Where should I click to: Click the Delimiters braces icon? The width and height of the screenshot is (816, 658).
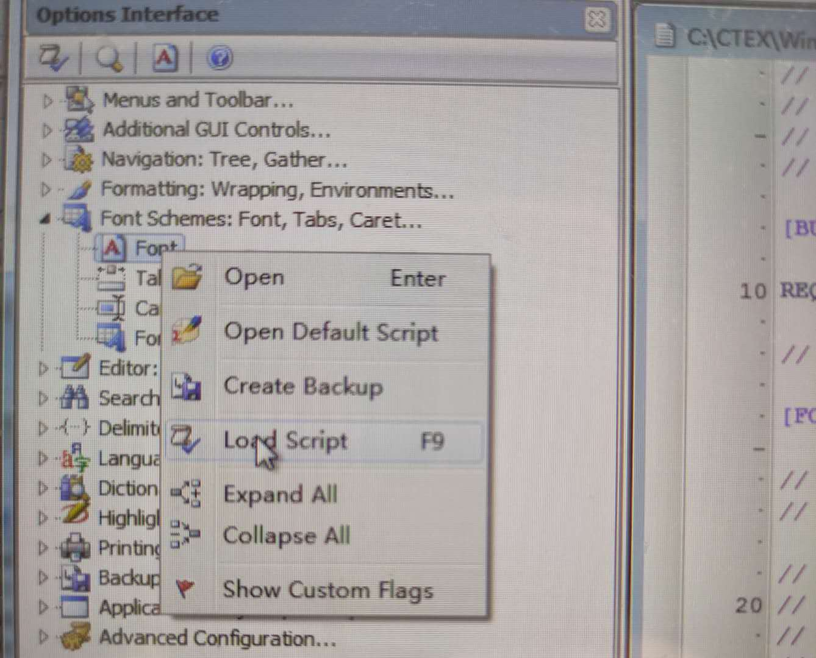click(x=75, y=428)
